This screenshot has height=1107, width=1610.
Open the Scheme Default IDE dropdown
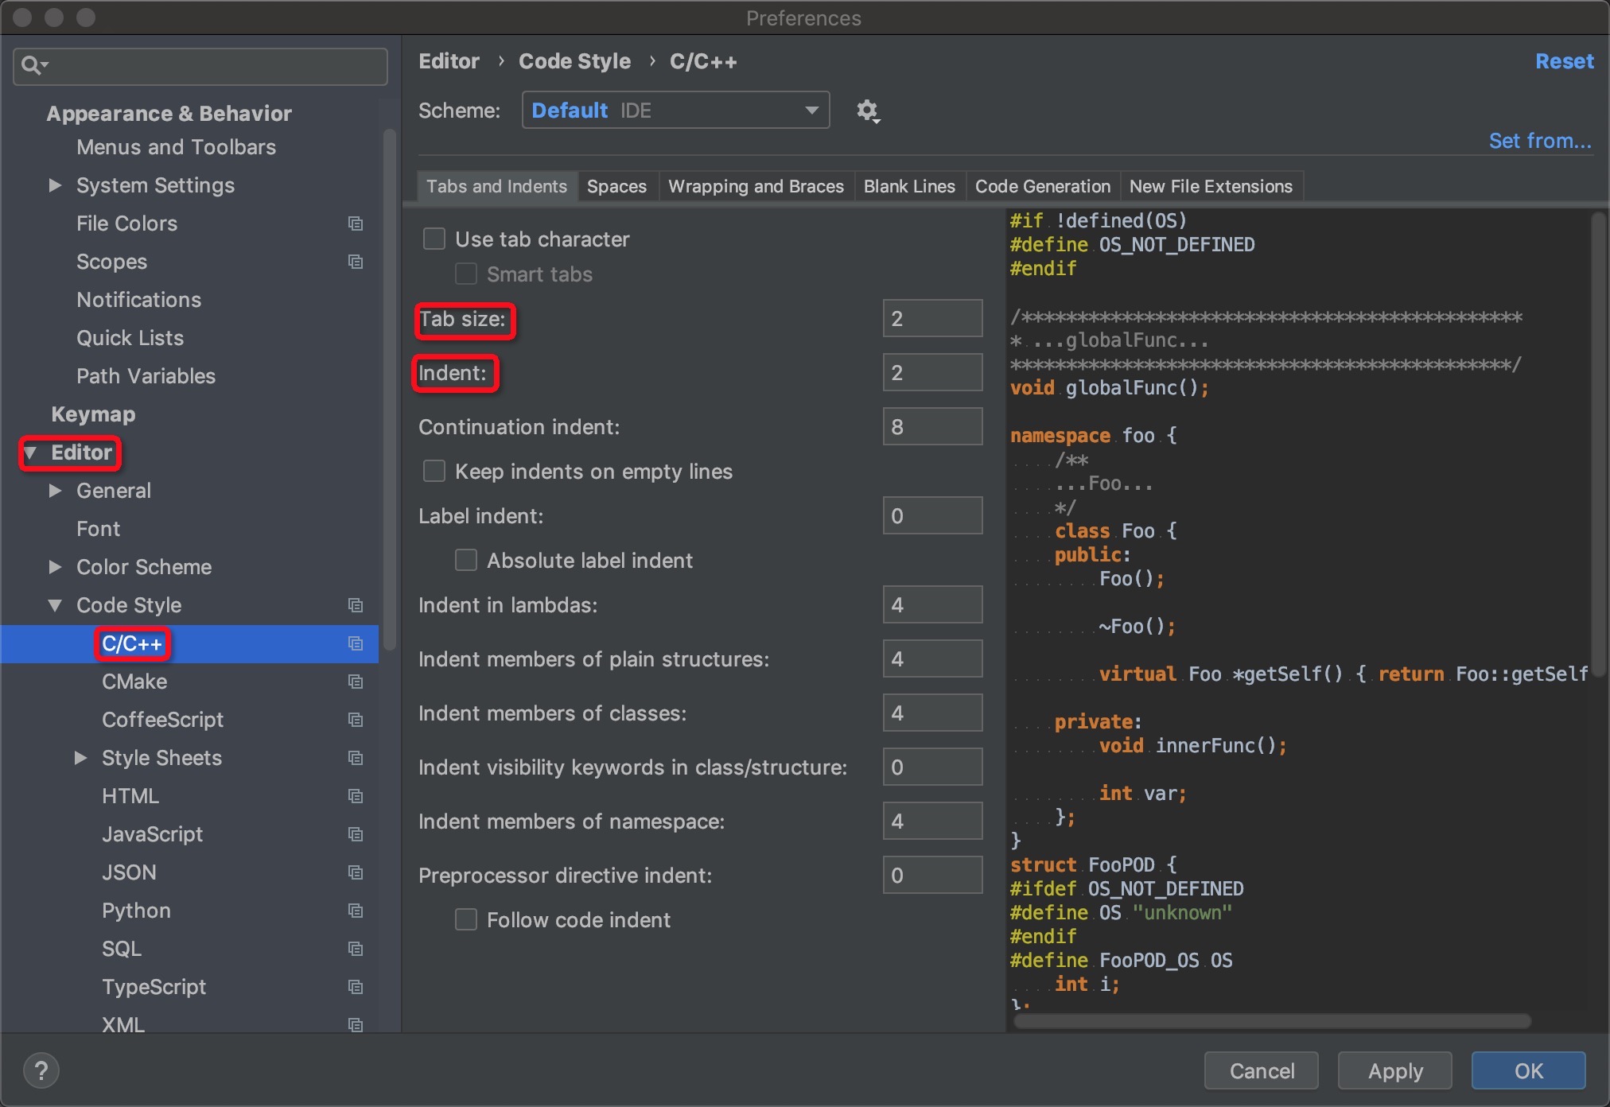pos(675,110)
